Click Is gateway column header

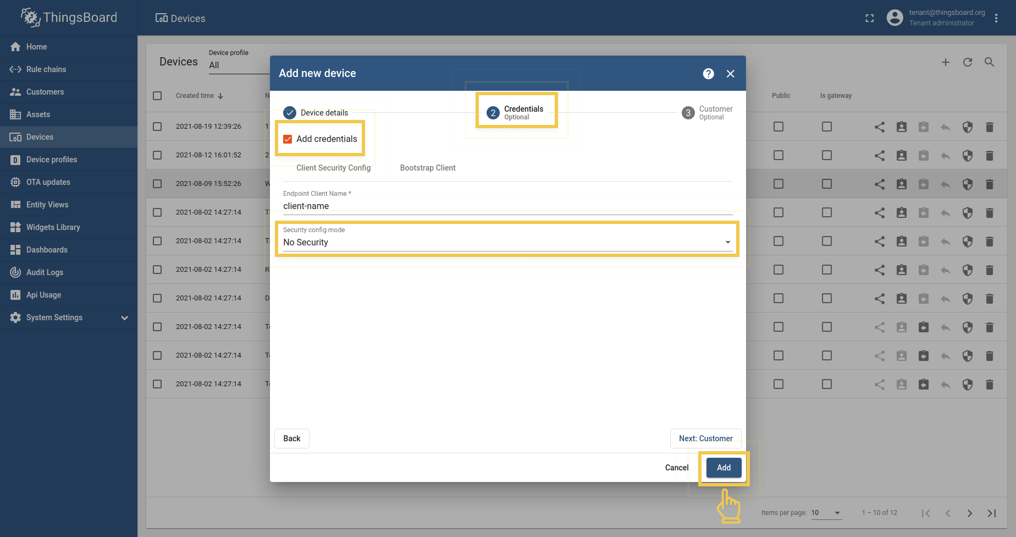836,96
